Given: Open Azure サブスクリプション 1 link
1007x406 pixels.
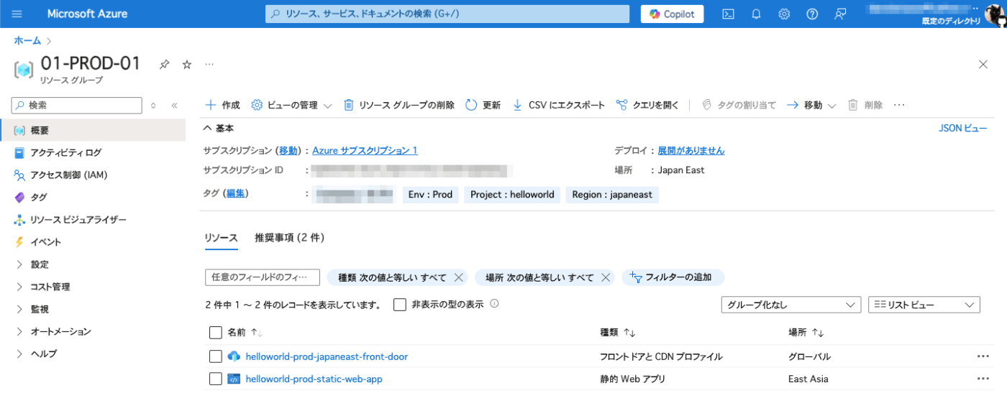Looking at the screenshot, I should pyautogui.click(x=365, y=150).
